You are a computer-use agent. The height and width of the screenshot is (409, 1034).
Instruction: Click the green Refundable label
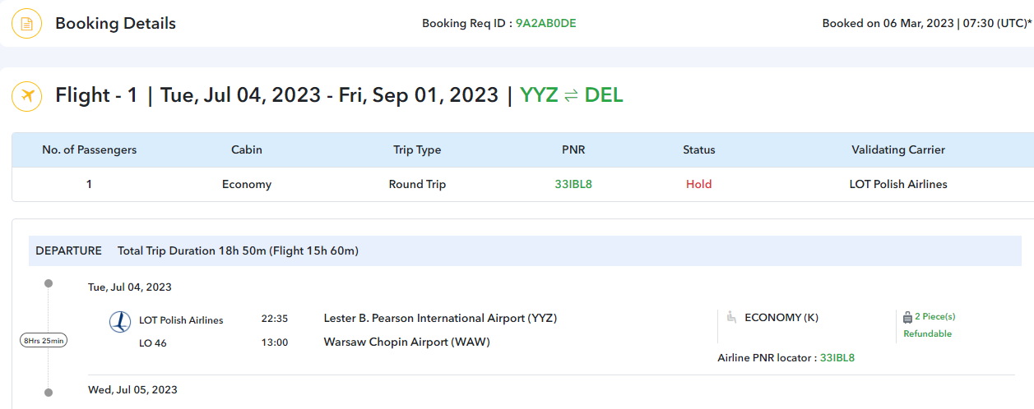(x=927, y=334)
